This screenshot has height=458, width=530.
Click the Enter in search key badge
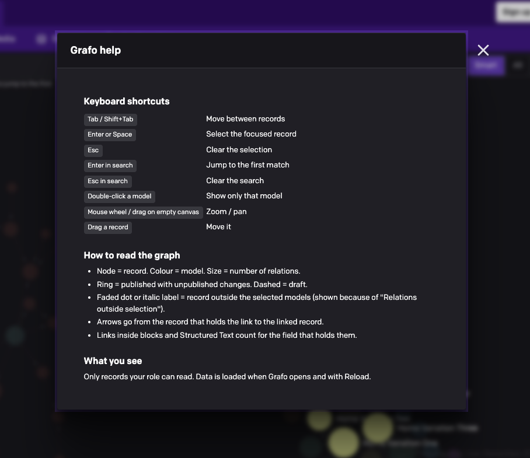pyautogui.click(x=110, y=166)
